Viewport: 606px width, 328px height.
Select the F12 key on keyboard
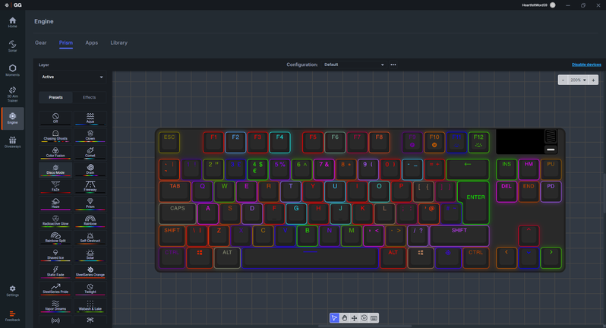[478, 142]
